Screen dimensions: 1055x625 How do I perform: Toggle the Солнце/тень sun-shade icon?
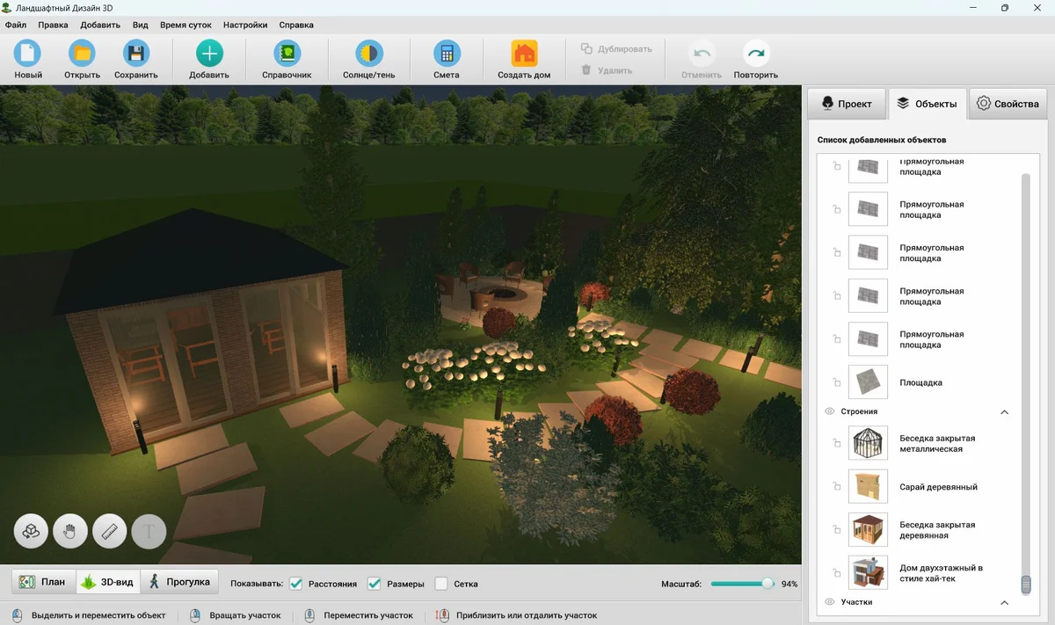tap(368, 55)
